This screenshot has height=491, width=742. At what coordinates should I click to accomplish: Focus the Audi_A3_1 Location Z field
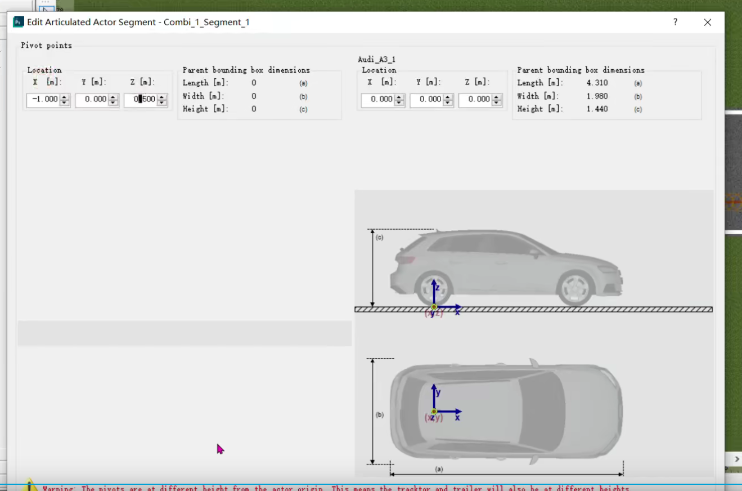pos(476,100)
